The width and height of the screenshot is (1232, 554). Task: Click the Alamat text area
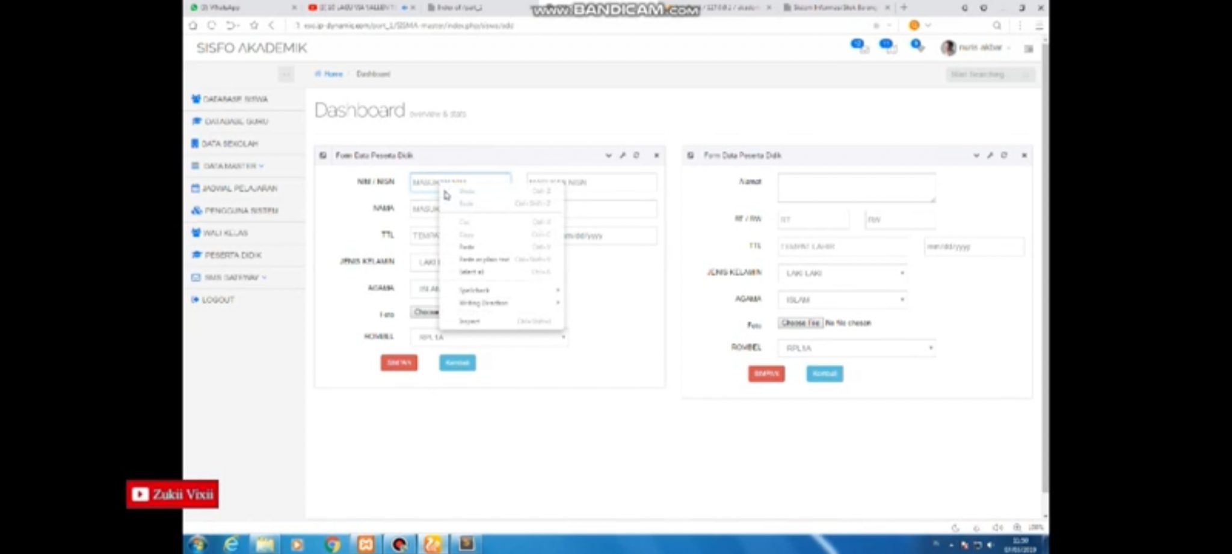point(856,188)
